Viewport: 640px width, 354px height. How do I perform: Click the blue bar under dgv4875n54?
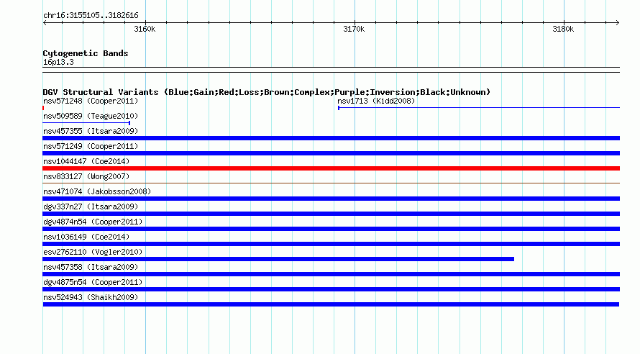331,289
